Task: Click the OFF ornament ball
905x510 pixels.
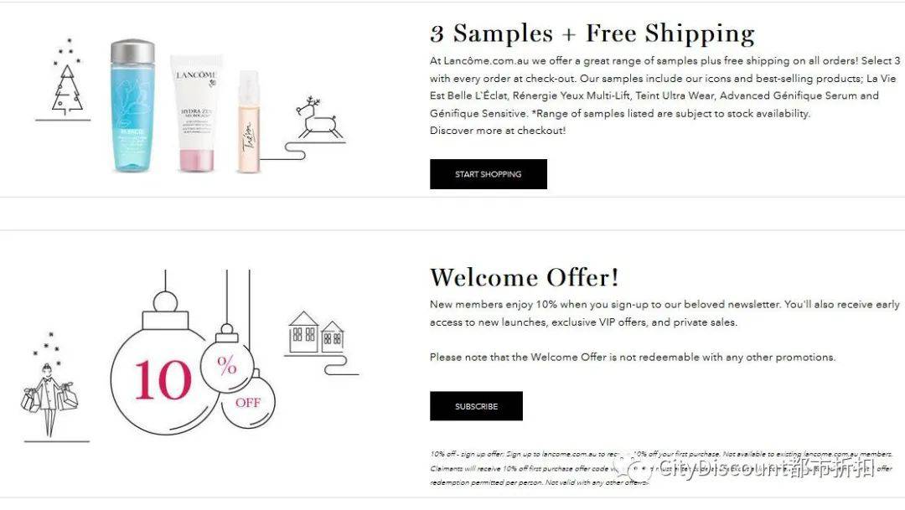Action: tap(248, 401)
